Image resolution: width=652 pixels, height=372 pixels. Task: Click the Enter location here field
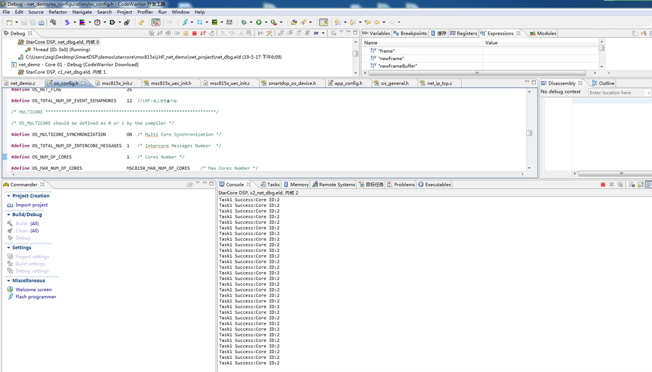click(x=617, y=93)
